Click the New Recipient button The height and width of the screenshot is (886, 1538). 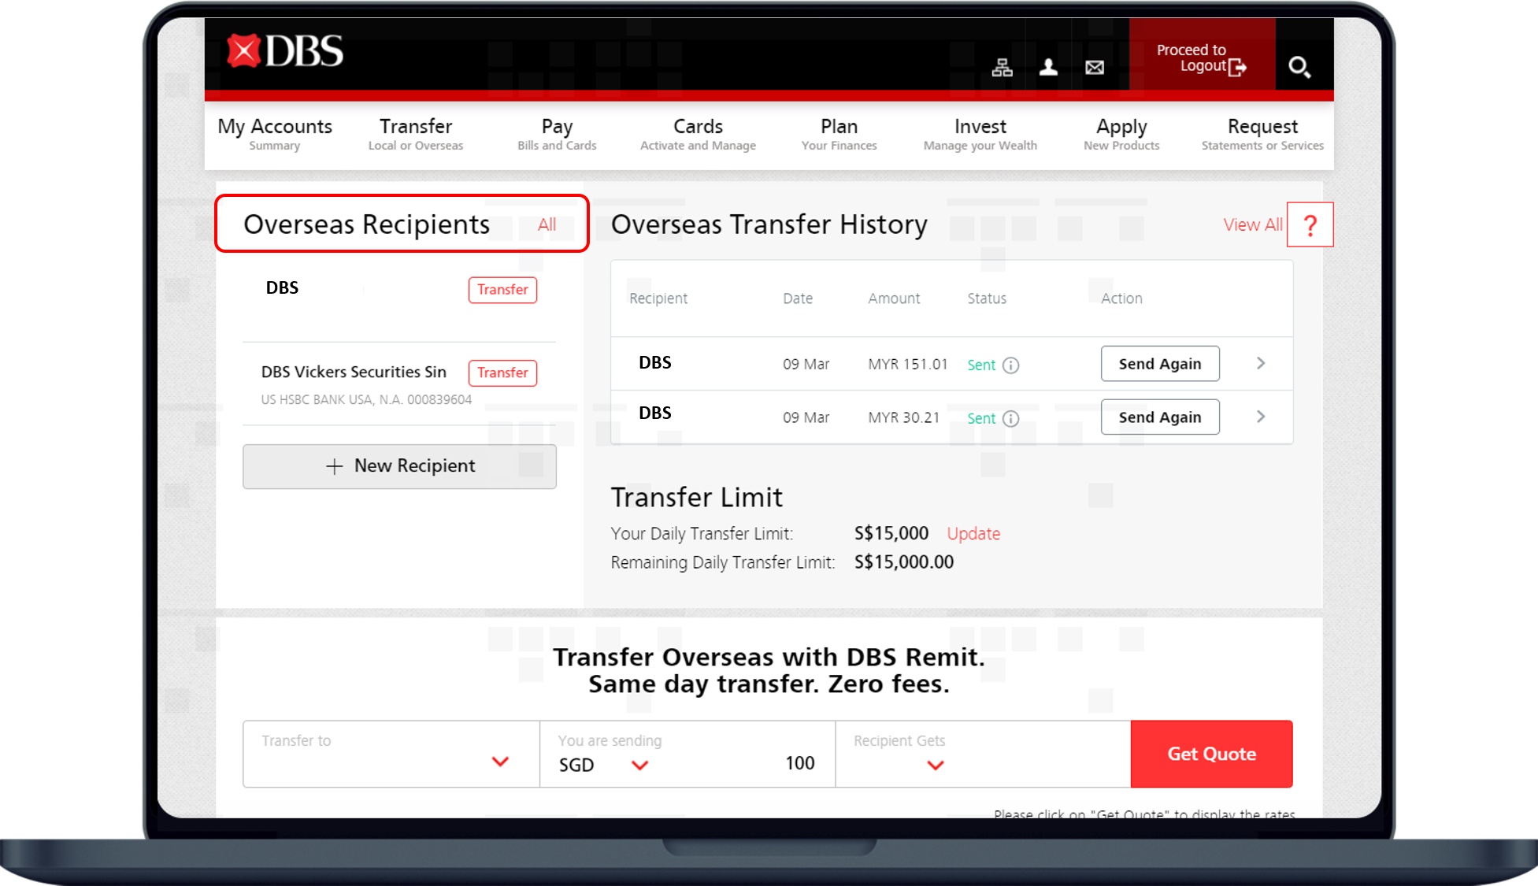(399, 466)
